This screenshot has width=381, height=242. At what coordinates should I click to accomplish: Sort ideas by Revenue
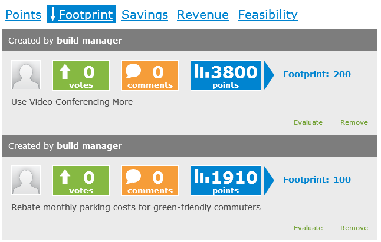[202, 15]
